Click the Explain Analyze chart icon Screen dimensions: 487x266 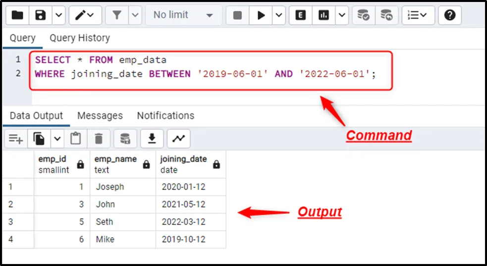coord(324,15)
